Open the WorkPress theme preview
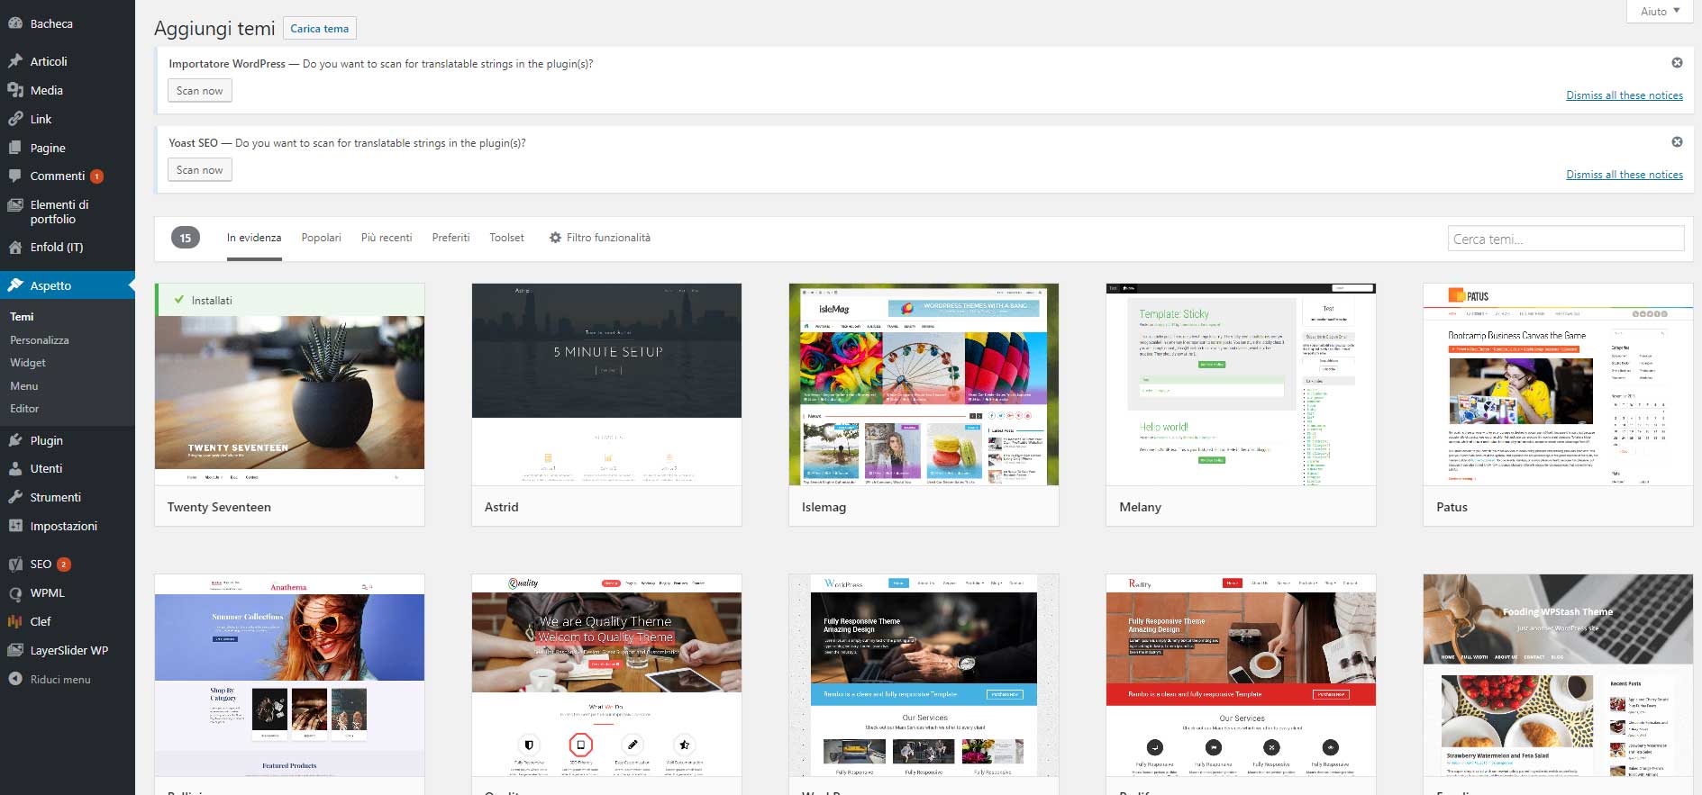The image size is (1702, 795). click(x=924, y=675)
